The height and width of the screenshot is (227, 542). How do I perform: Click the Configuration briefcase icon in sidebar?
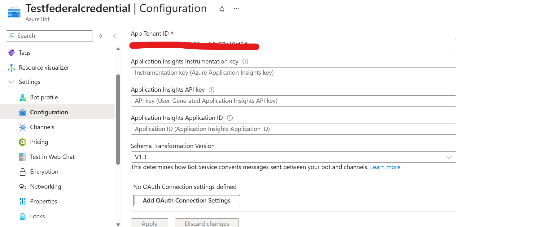click(x=23, y=112)
